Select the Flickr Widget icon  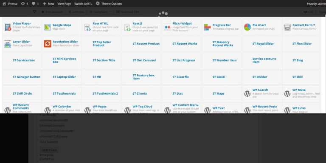click(167, 27)
